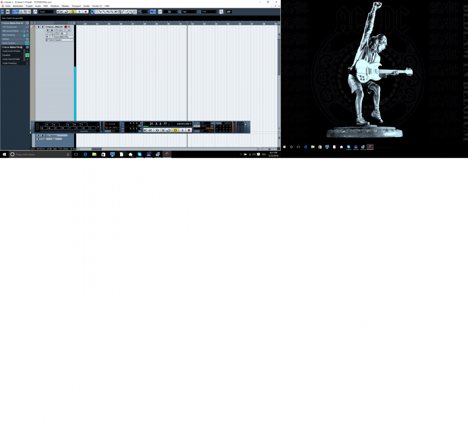Viewport: 468px width, 433px height.
Task: Open Trance Square program dropdown
Action: [x=60, y=40]
